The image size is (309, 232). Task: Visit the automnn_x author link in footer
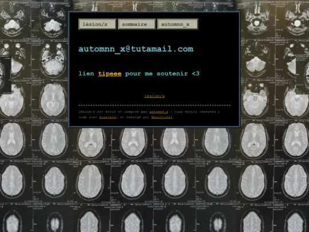(x=159, y=112)
